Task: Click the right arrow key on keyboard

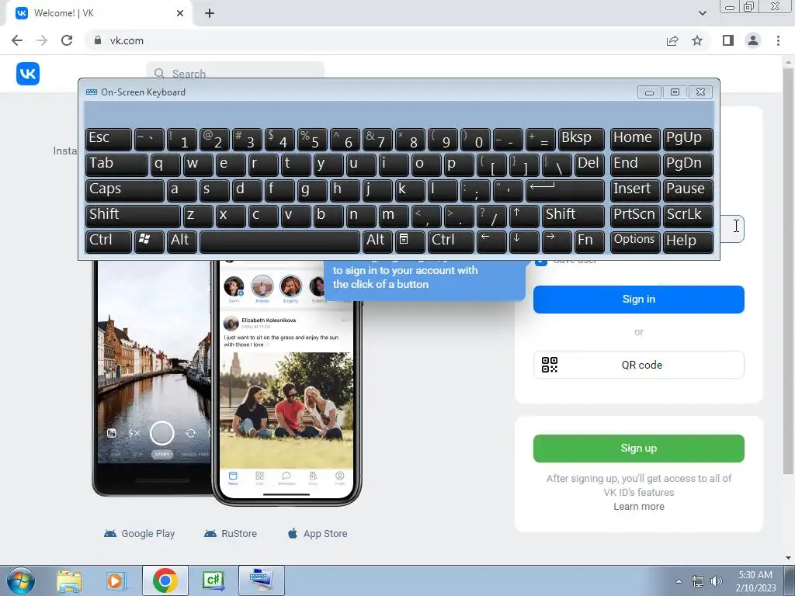Action: pos(556,241)
